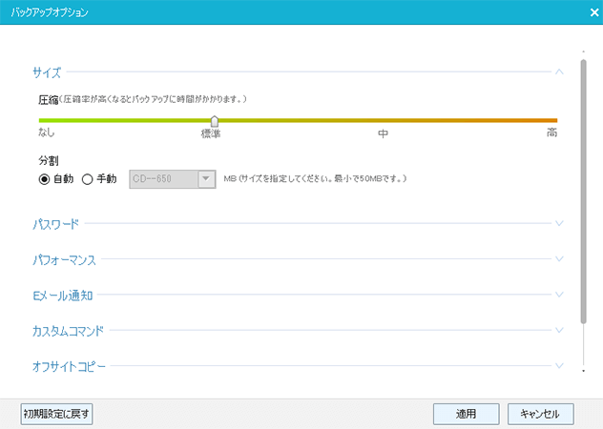The width and height of the screenshot is (603, 429).
Task: Expand the カスタムコマンド section arrow
Action: tap(559, 331)
